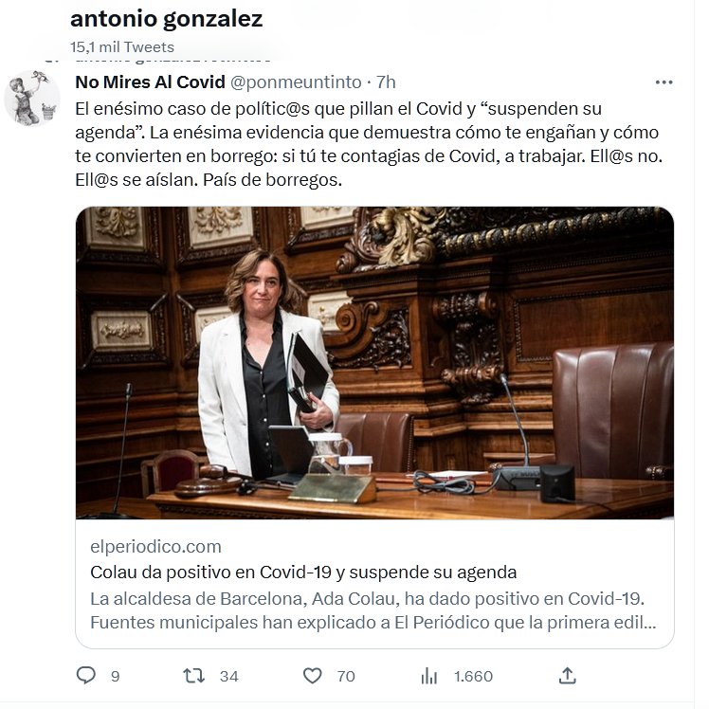Open the antonio gonzalez profile header name
Screen dimensions: 709x709
167,19
